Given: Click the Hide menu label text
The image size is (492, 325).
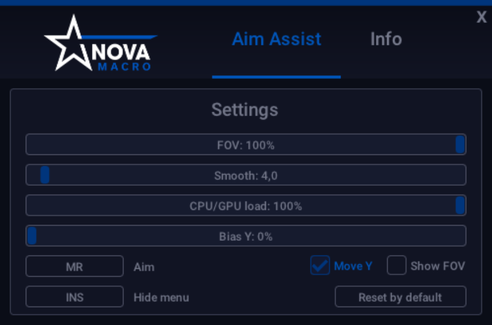Looking at the screenshot, I should (161, 297).
